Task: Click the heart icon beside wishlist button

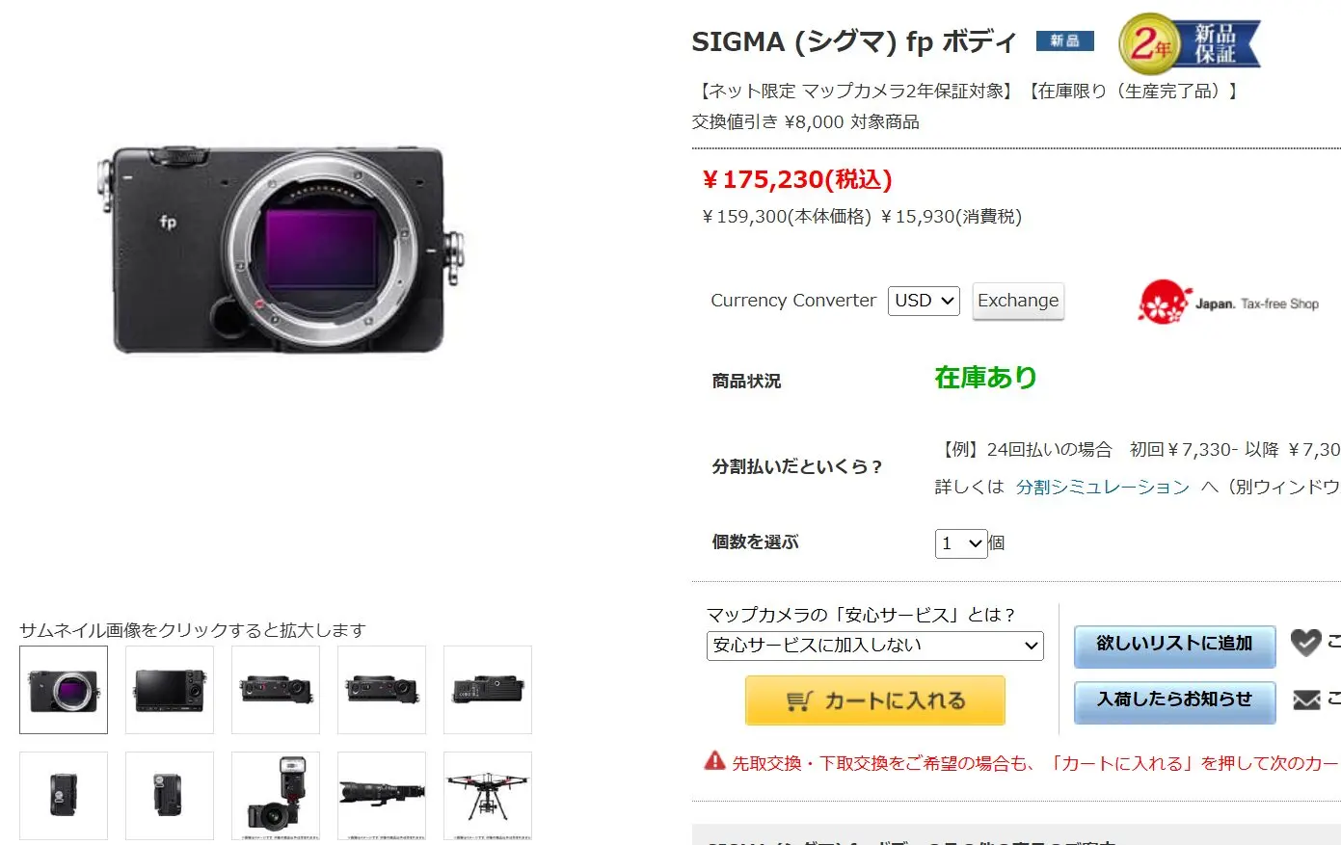Action: click(1305, 643)
